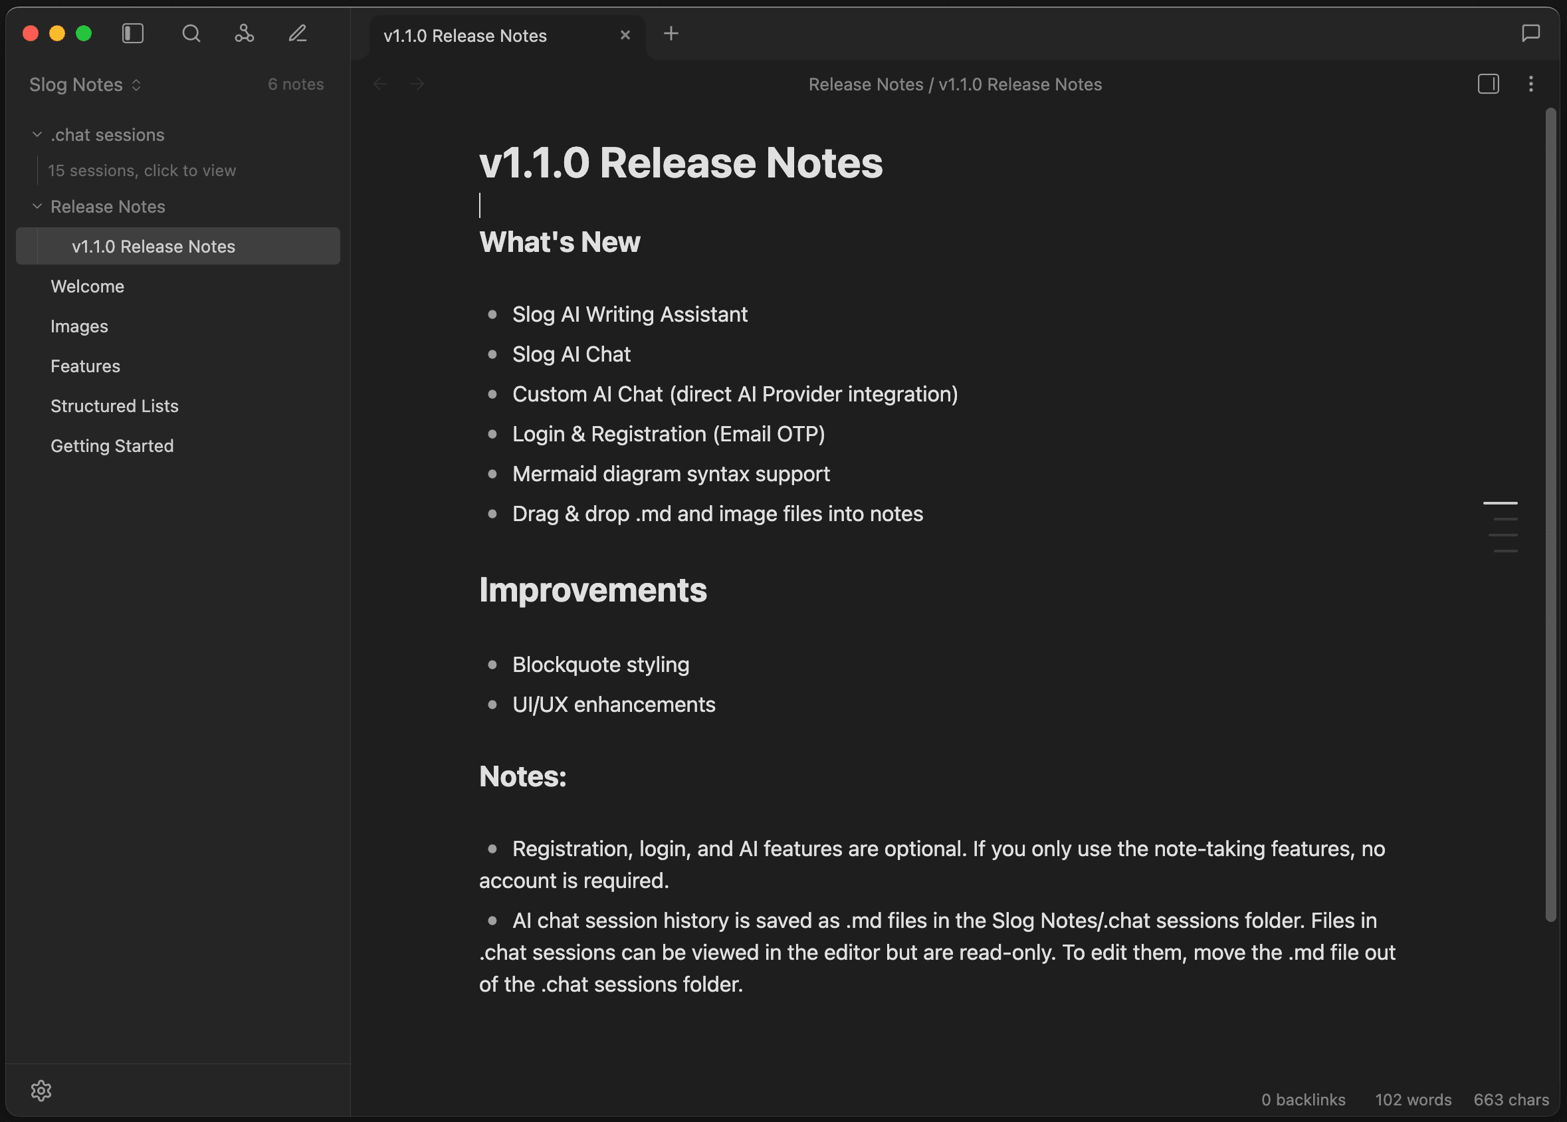Click the 0 backlinks counter in the status bar
Viewport: 1567px width, 1122px height.
point(1303,1099)
